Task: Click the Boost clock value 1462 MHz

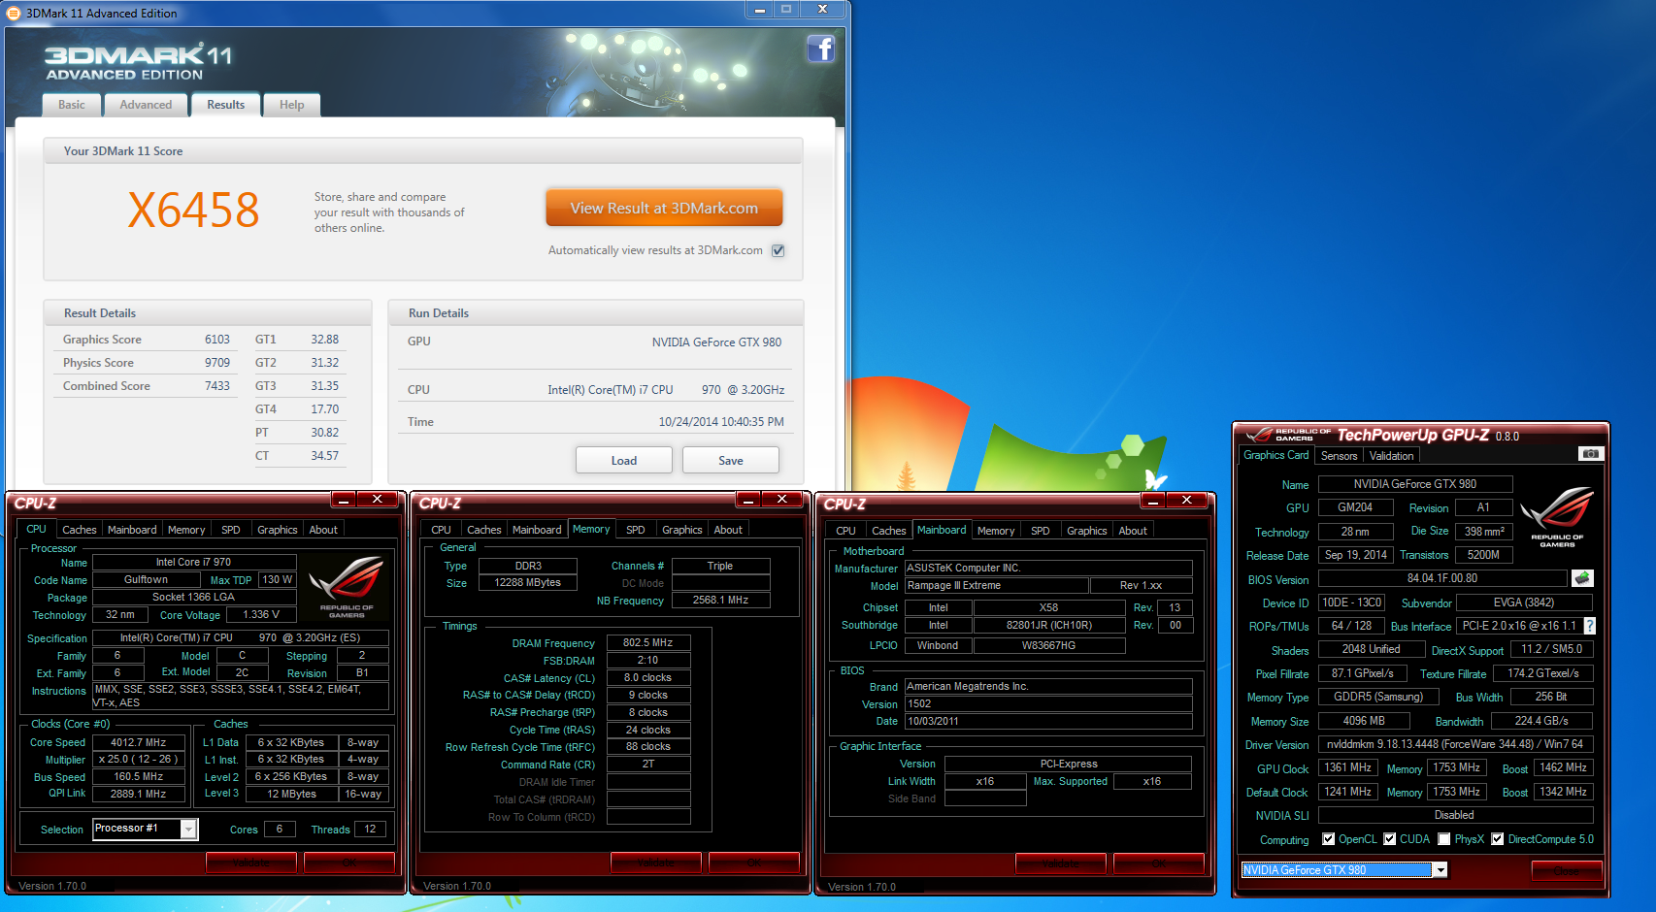Action: point(1563,767)
